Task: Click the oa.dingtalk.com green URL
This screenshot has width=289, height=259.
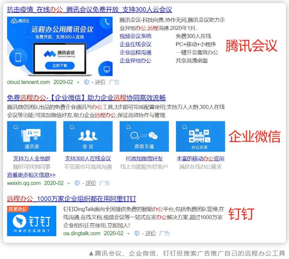Action: [82, 233]
